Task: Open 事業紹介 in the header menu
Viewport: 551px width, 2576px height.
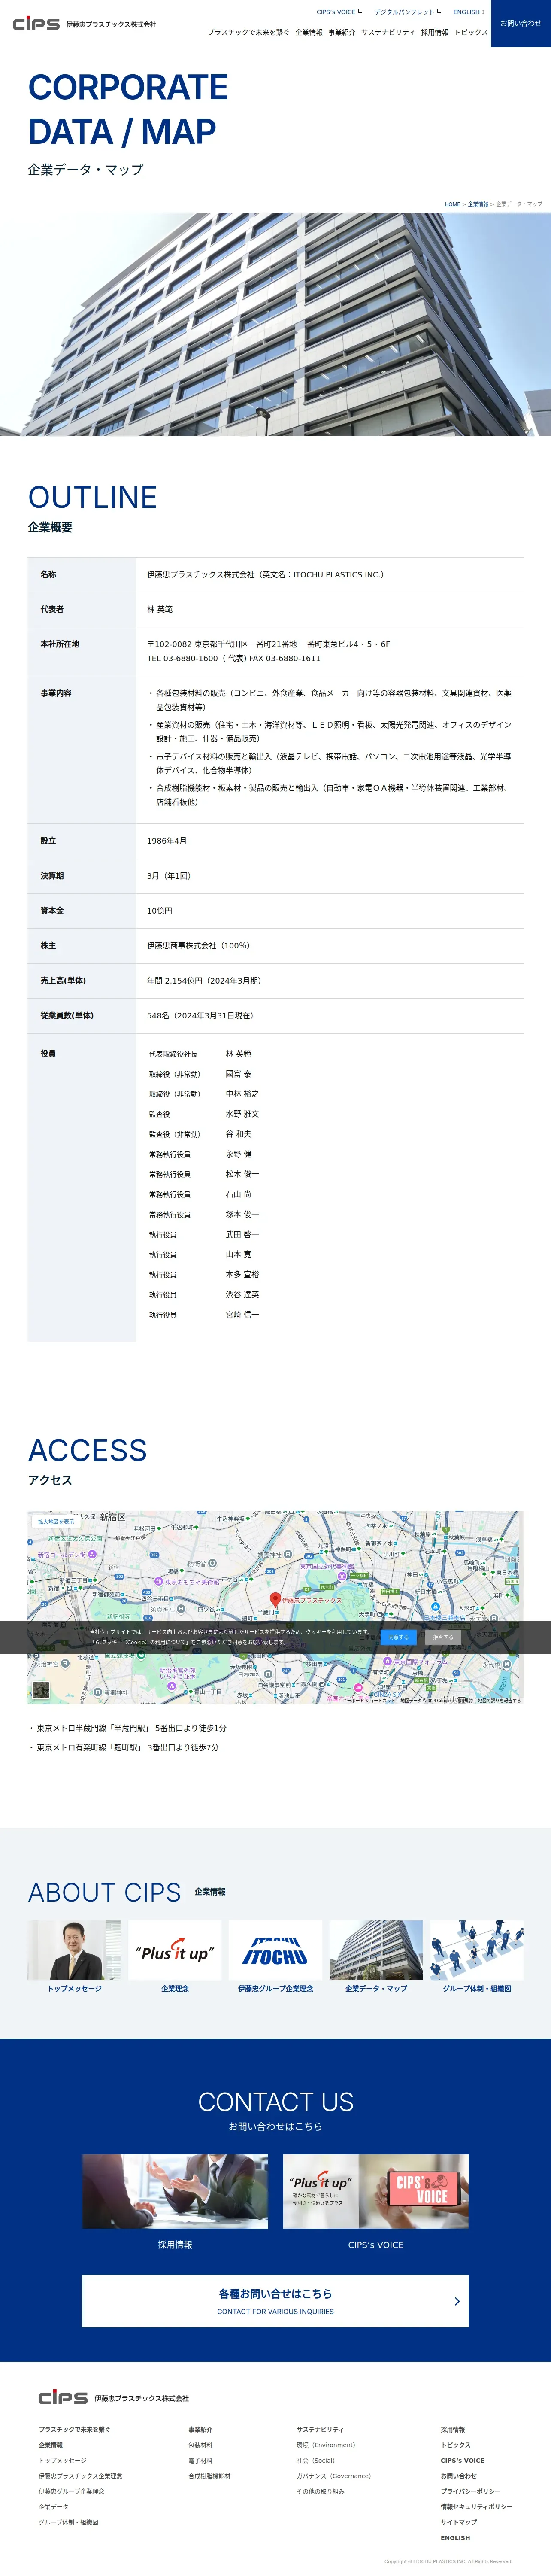Action: point(342,32)
